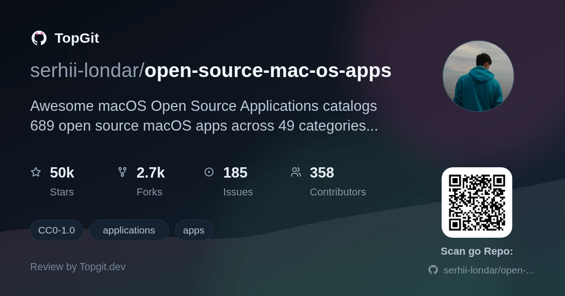Image resolution: width=565 pixels, height=296 pixels.
Task: Click the contributors people icon beside 358
Action: click(x=296, y=172)
